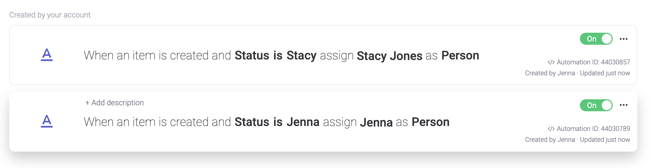Click the Created by your account heading
Image resolution: width=651 pixels, height=168 pixels.
pos(50,15)
